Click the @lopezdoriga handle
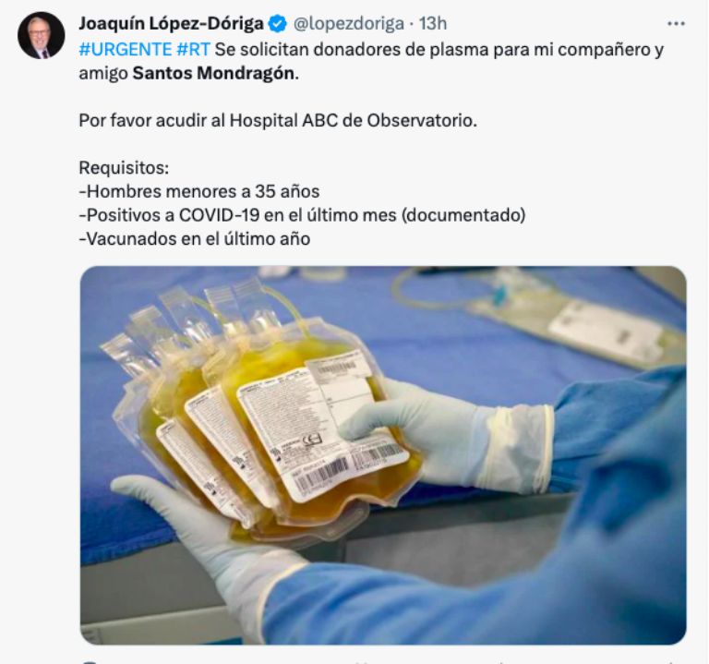 click(349, 23)
